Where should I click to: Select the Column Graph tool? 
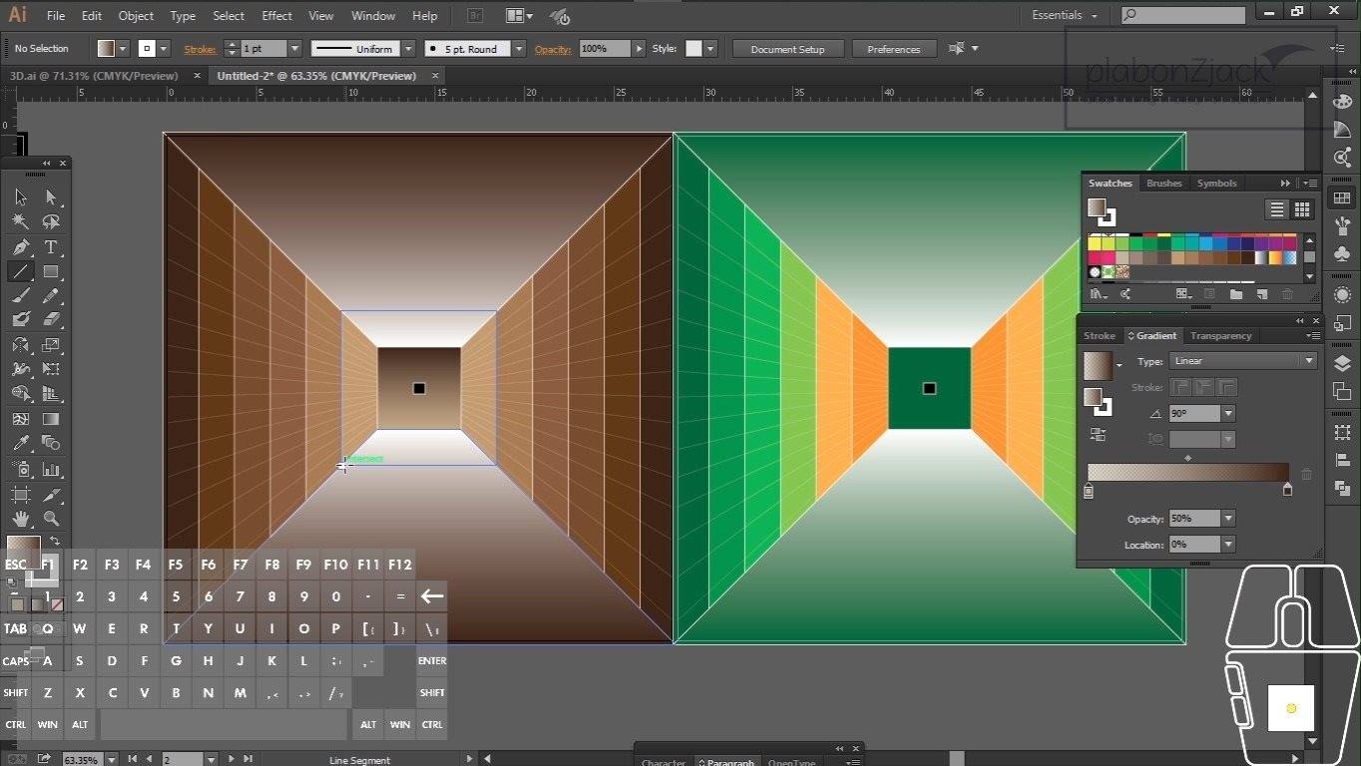(x=51, y=469)
